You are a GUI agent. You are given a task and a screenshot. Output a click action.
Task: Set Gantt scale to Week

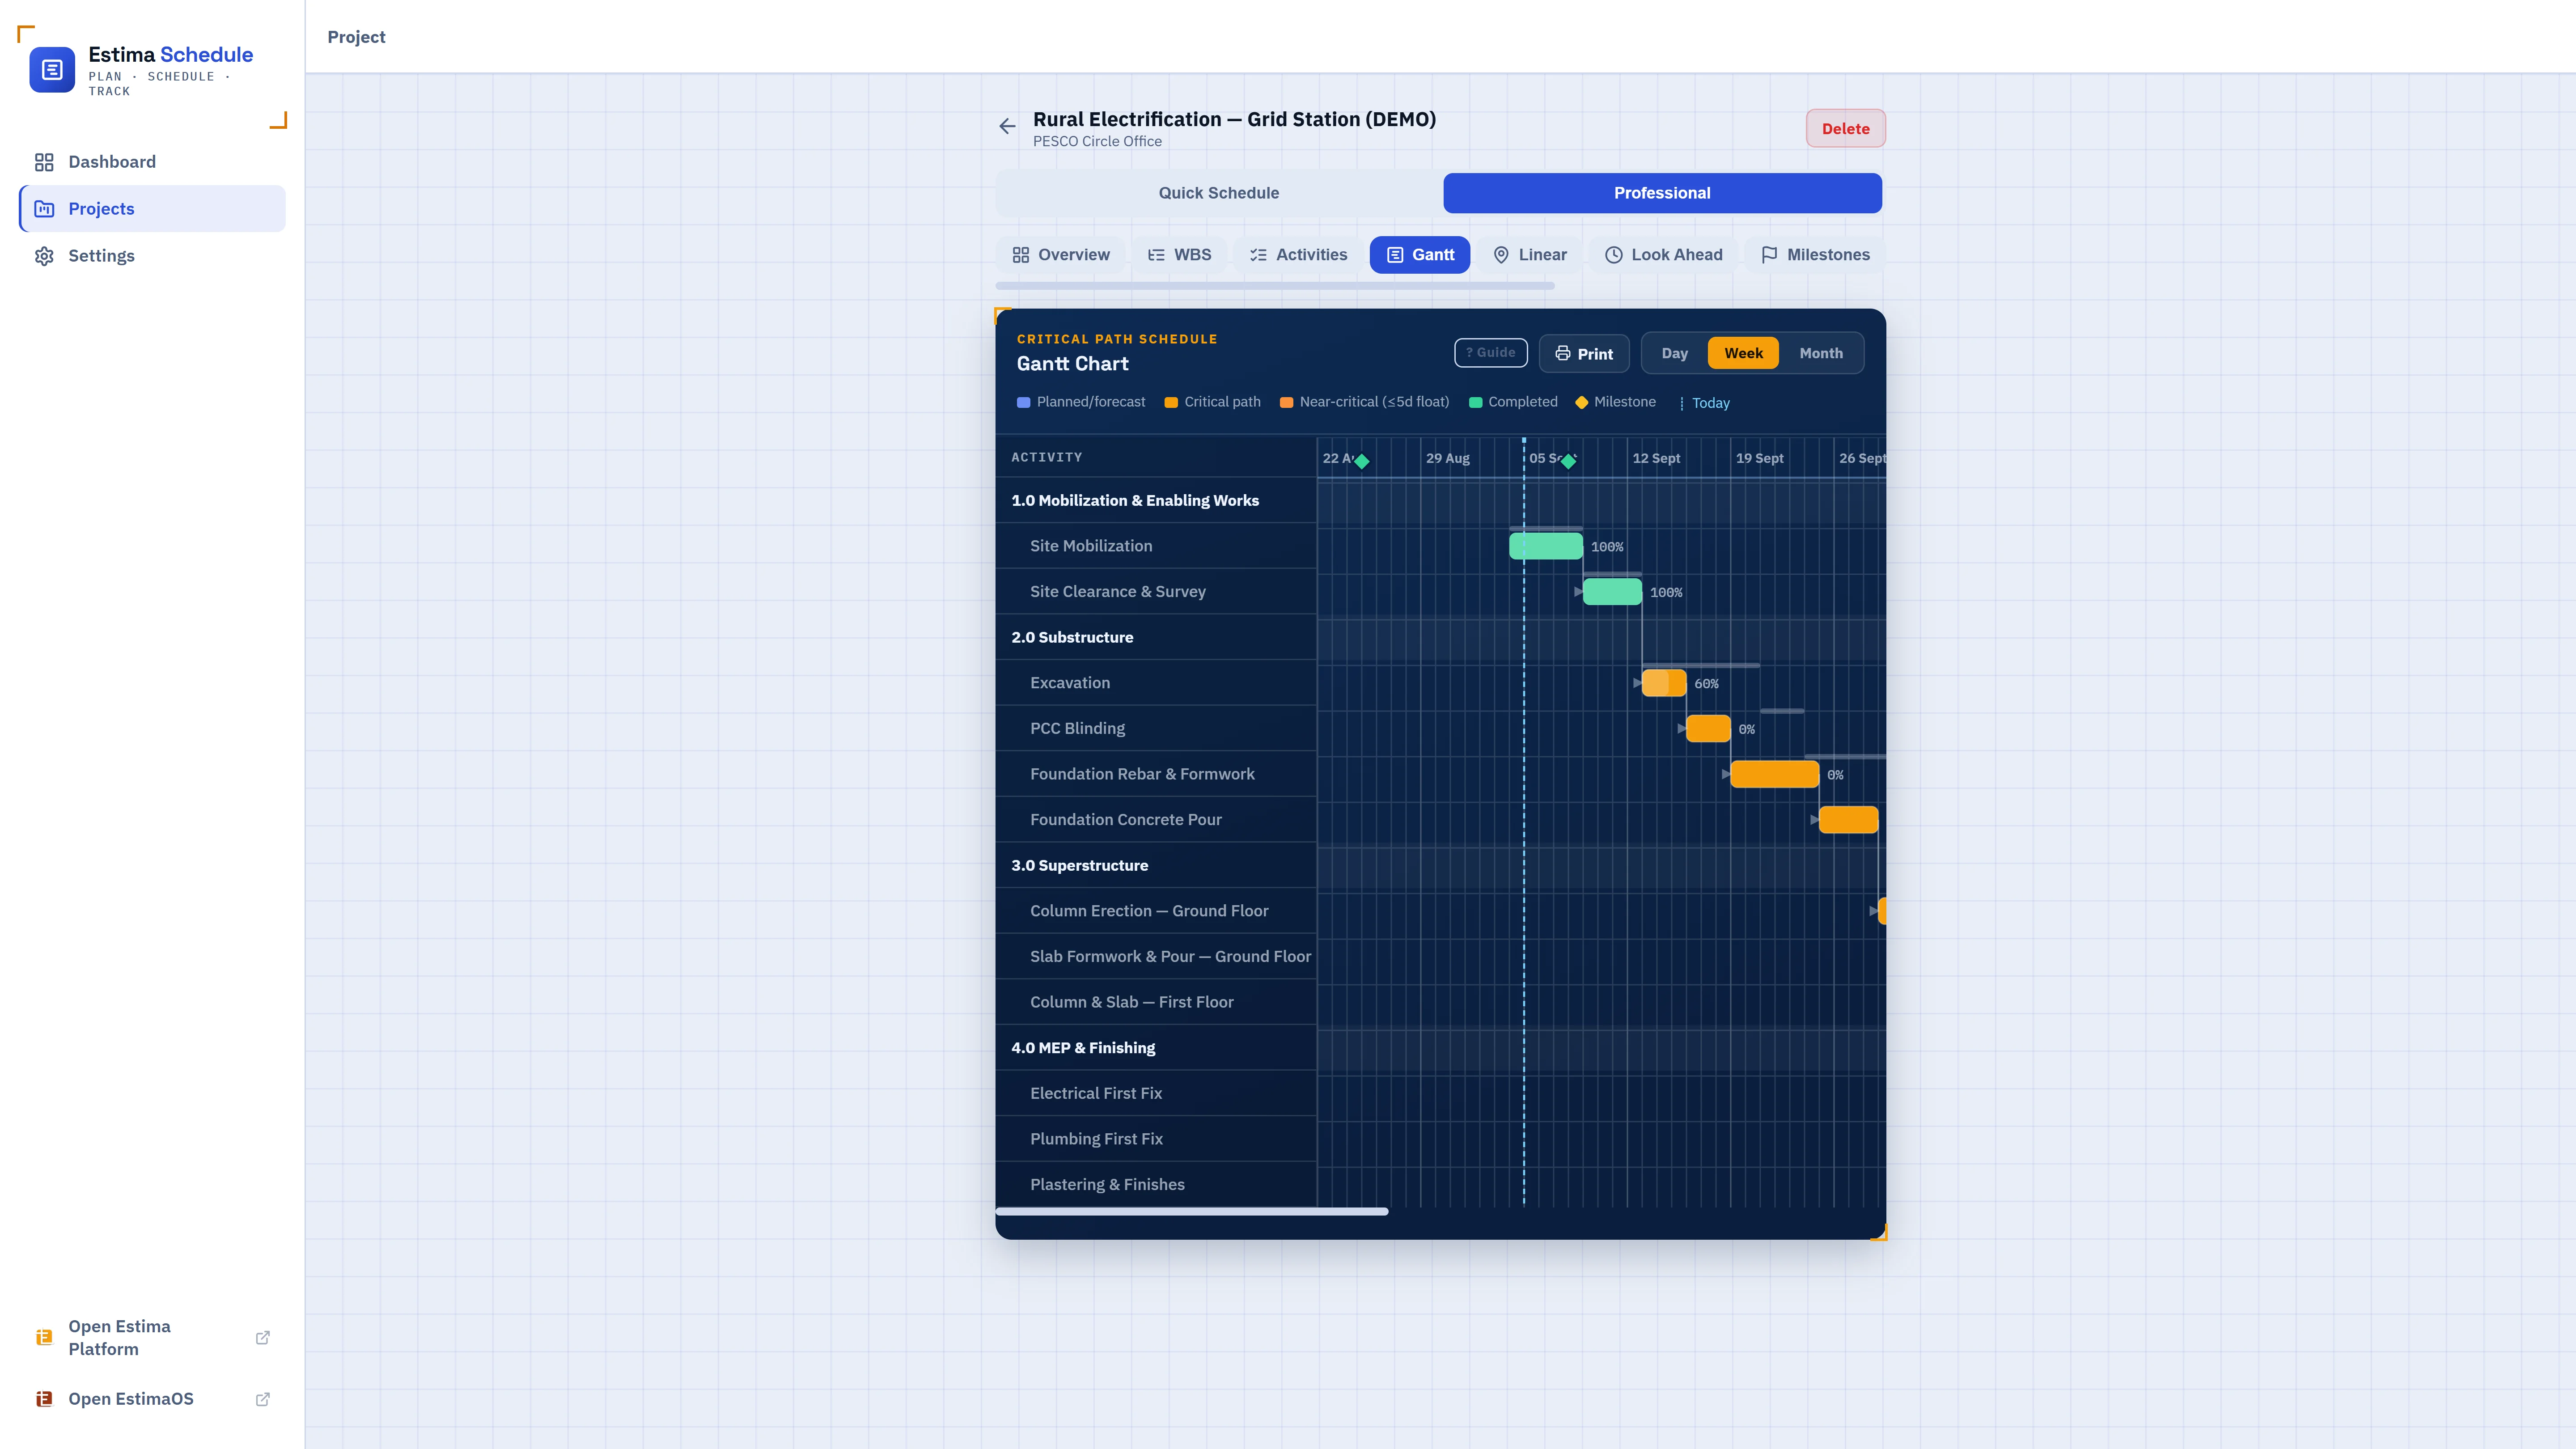(x=1743, y=353)
